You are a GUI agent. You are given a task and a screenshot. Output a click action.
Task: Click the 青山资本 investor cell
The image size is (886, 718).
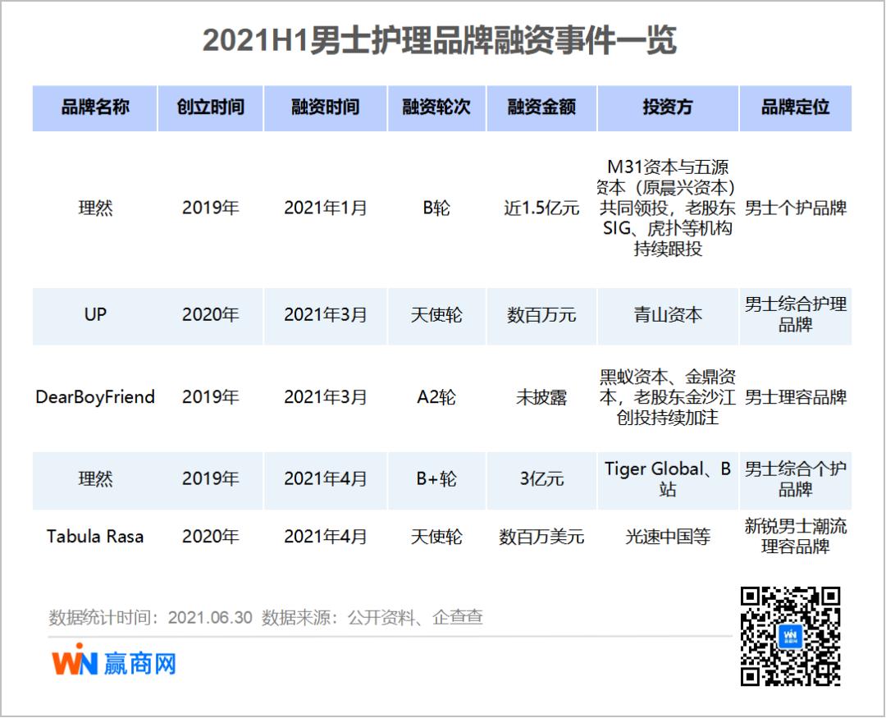[667, 315]
